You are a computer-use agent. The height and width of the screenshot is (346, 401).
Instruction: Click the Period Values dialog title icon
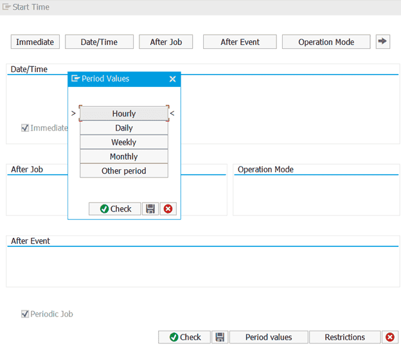(x=75, y=78)
